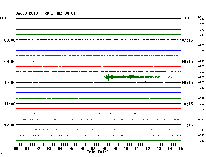
Task: Pick the DC offset value '-260'
Action: pos(201,82)
